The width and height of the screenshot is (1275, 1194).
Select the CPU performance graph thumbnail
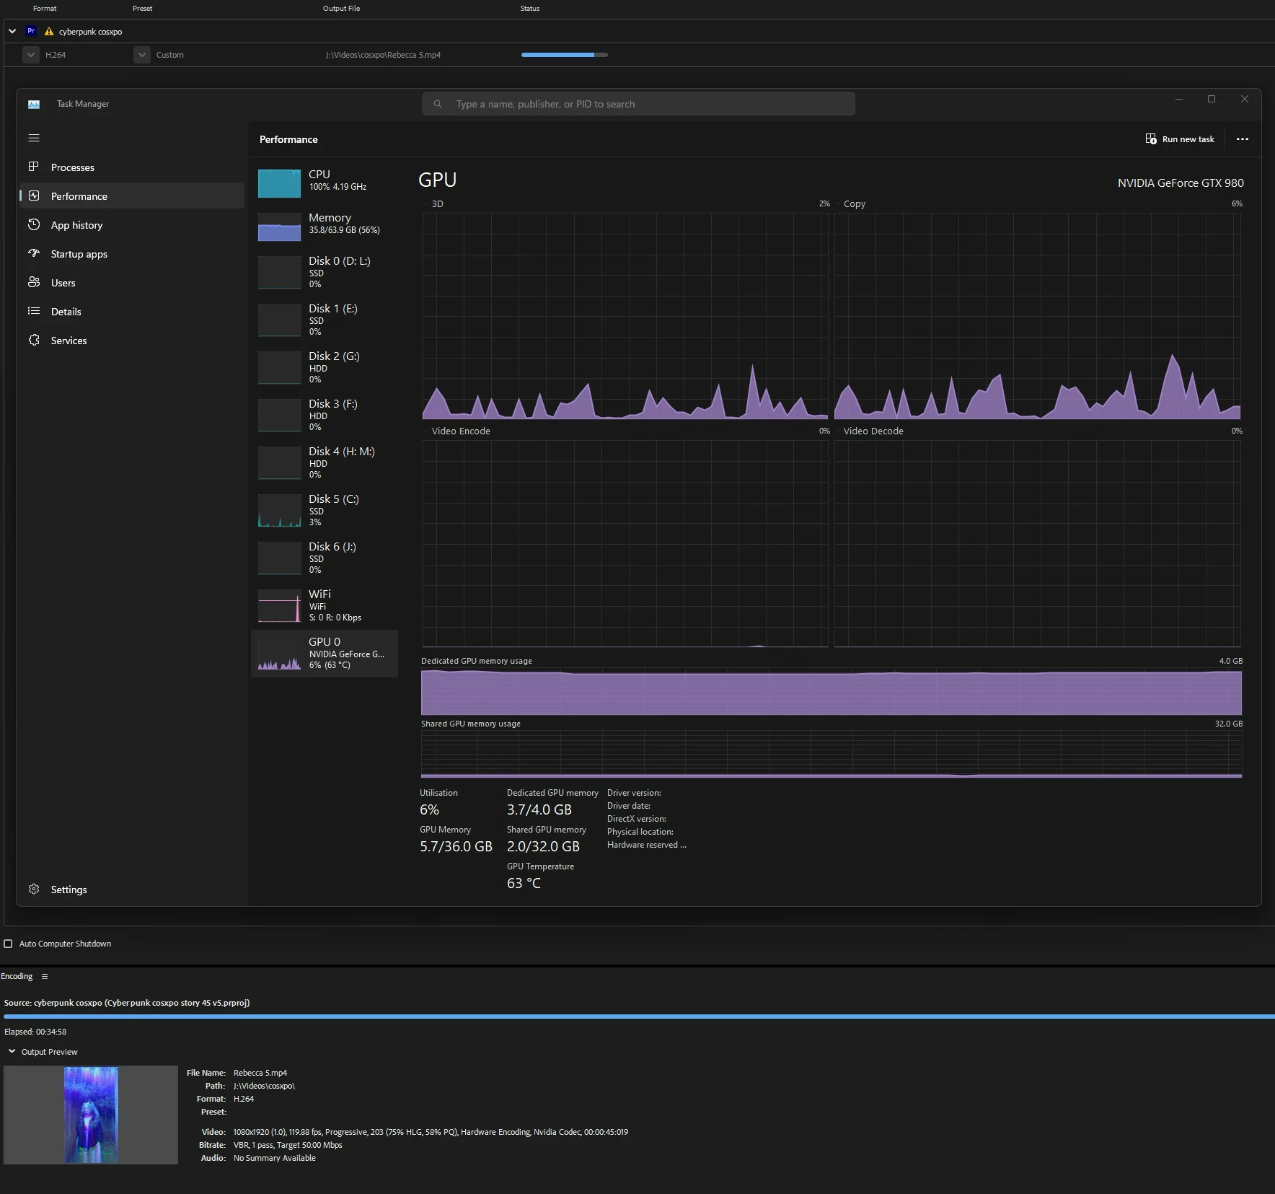tap(280, 183)
